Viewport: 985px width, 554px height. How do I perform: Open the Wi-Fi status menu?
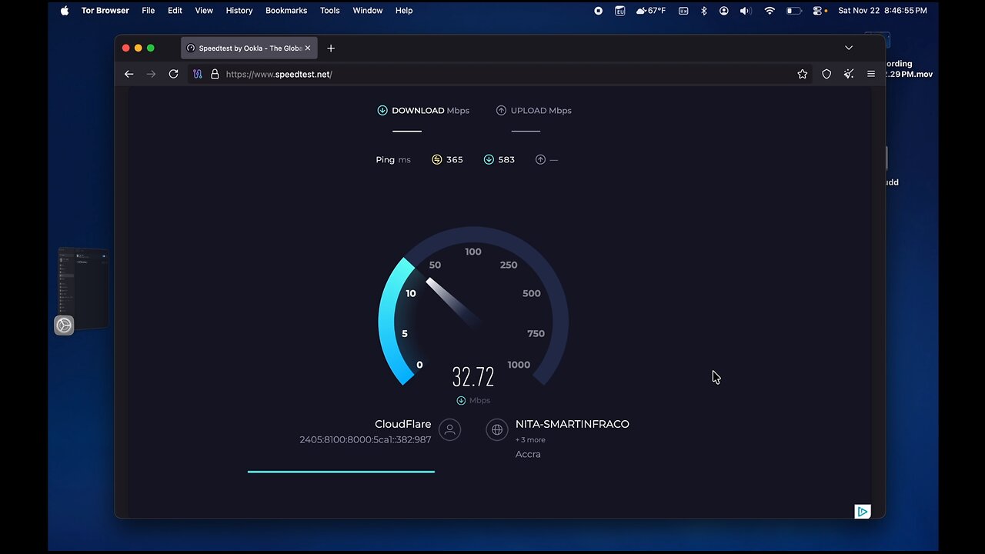(770, 11)
